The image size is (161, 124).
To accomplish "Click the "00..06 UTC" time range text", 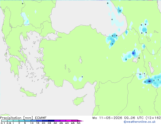I will 134,118.
